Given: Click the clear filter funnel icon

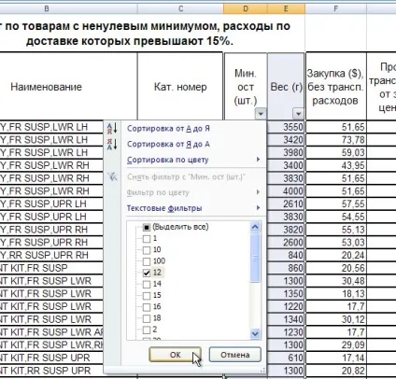Looking at the screenshot, I should [112, 176].
